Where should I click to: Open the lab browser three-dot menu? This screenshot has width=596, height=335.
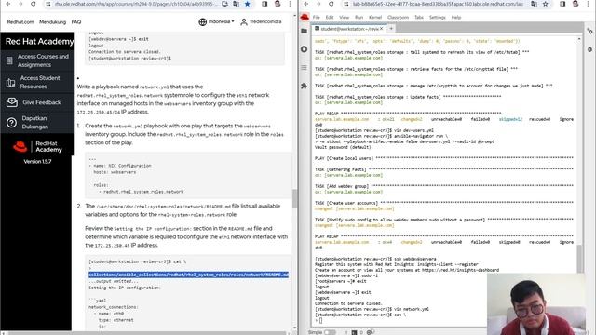[588, 4]
